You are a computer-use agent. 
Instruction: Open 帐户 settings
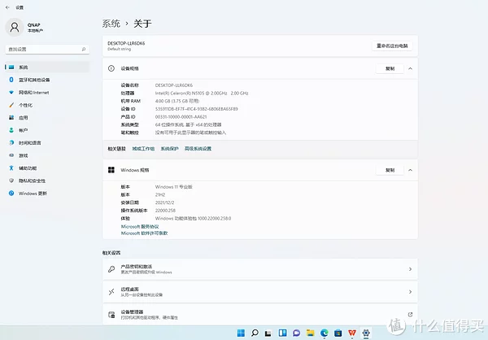pos(47,130)
